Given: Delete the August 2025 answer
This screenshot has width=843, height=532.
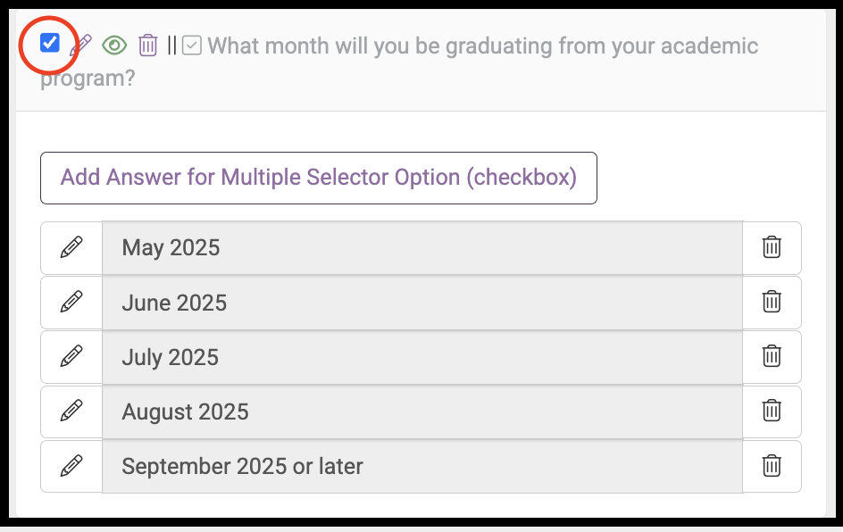Looking at the screenshot, I should pyautogui.click(x=772, y=411).
